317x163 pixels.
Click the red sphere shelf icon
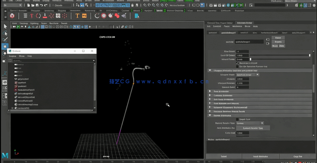(104, 16)
